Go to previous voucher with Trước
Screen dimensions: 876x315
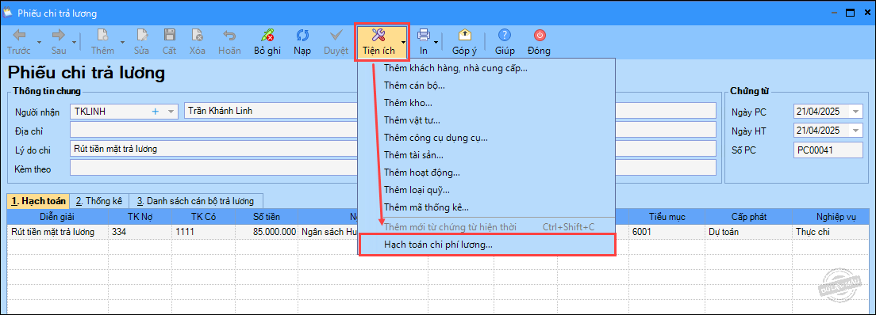click(x=18, y=43)
